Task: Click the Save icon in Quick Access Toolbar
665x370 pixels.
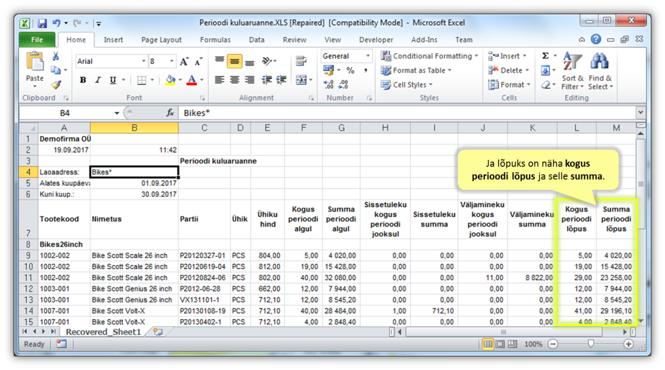Action: click(42, 23)
